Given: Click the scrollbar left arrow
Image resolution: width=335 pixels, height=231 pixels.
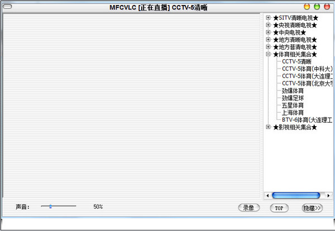Looking at the screenshot, I should point(267,195).
